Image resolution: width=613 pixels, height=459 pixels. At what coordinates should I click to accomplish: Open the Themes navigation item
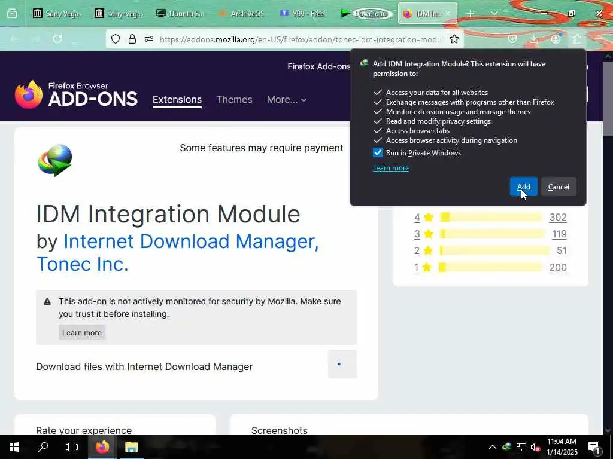point(234,100)
